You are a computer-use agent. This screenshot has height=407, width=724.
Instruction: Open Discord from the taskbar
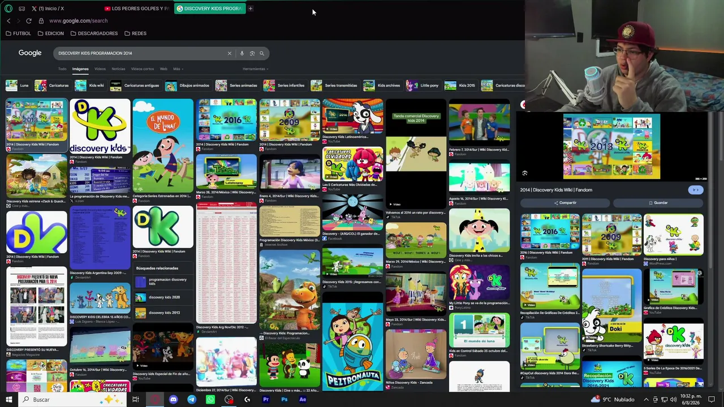pos(173,400)
